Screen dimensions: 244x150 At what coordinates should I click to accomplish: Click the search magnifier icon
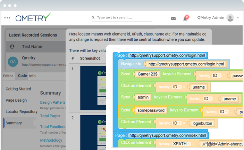[x=93, y=18]
